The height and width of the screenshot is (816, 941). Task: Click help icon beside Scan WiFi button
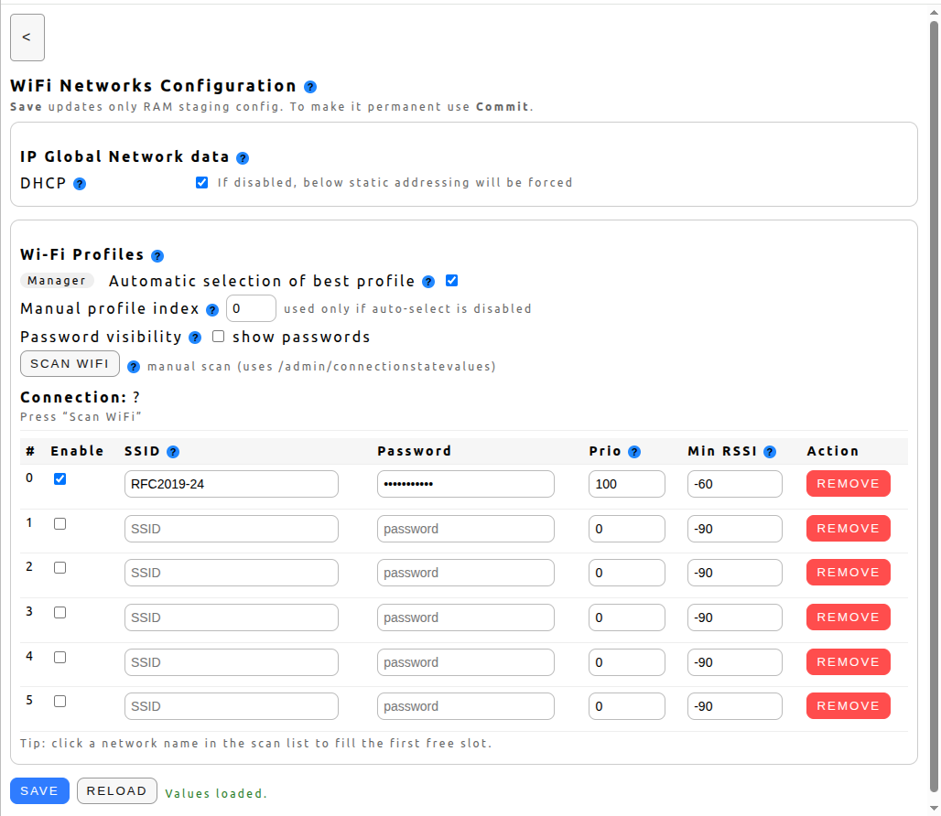(134, 367)
